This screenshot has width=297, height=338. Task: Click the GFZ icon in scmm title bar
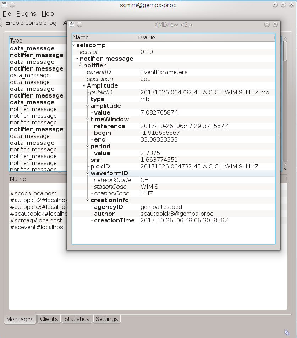(x=4, y=5)
